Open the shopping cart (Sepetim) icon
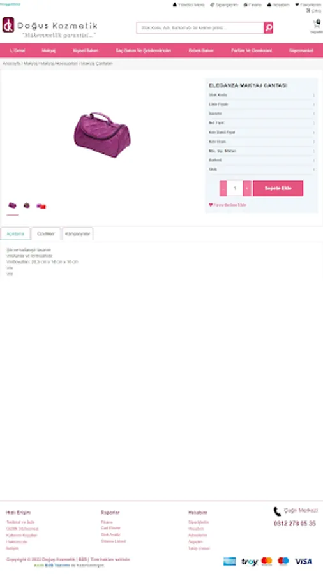The width and height of the screenshot is (323, 574). 317,26
